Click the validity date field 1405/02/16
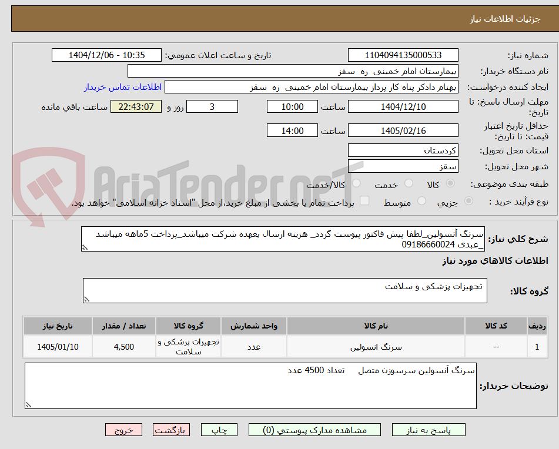Screen dimensions: 559x449 (x=403, y=130)
